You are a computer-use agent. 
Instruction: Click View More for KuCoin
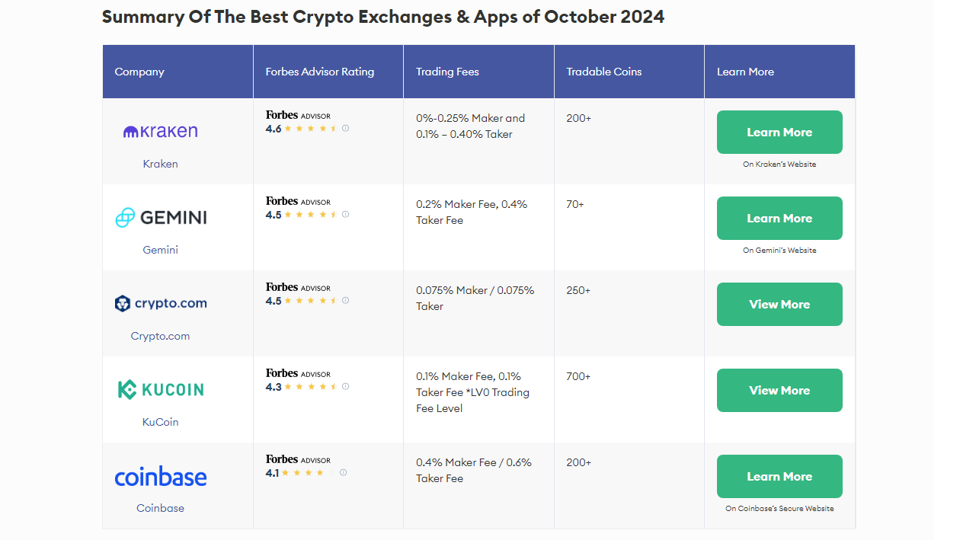779,390
